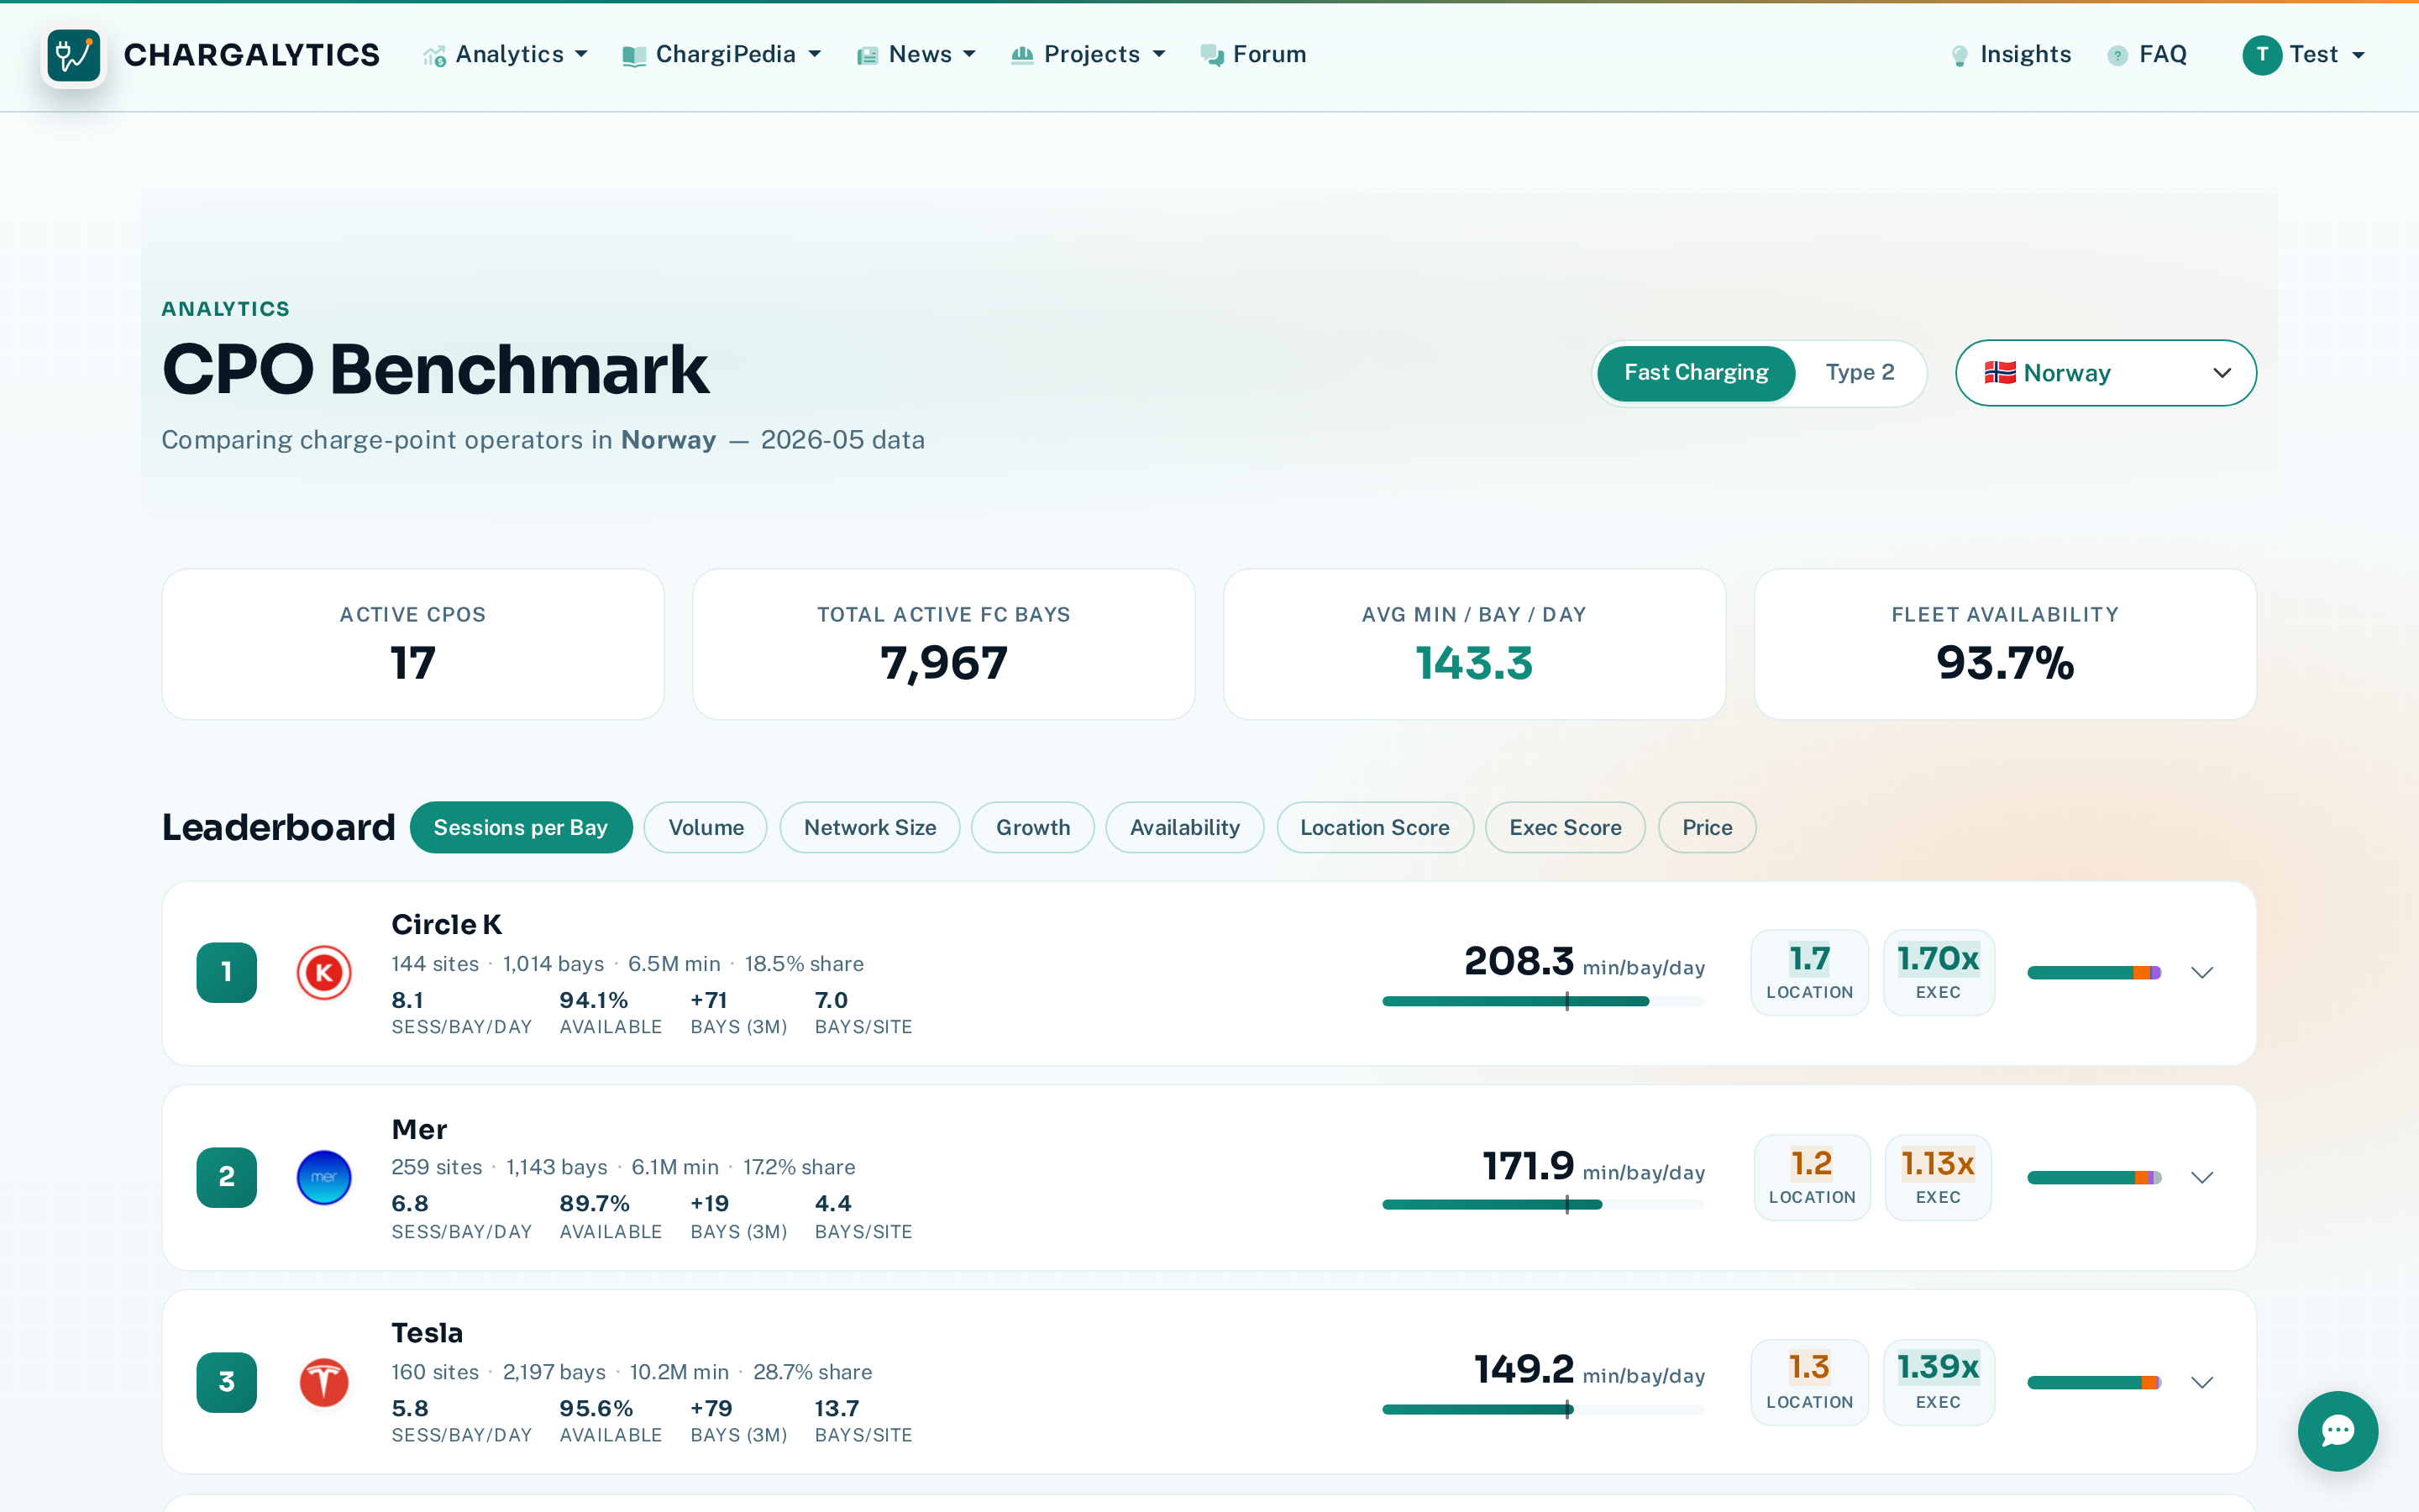This screenshot has height=1512, width=2419.
Task: Click Tesla min/bay/day progress bar
Action: (1543, 1410)
